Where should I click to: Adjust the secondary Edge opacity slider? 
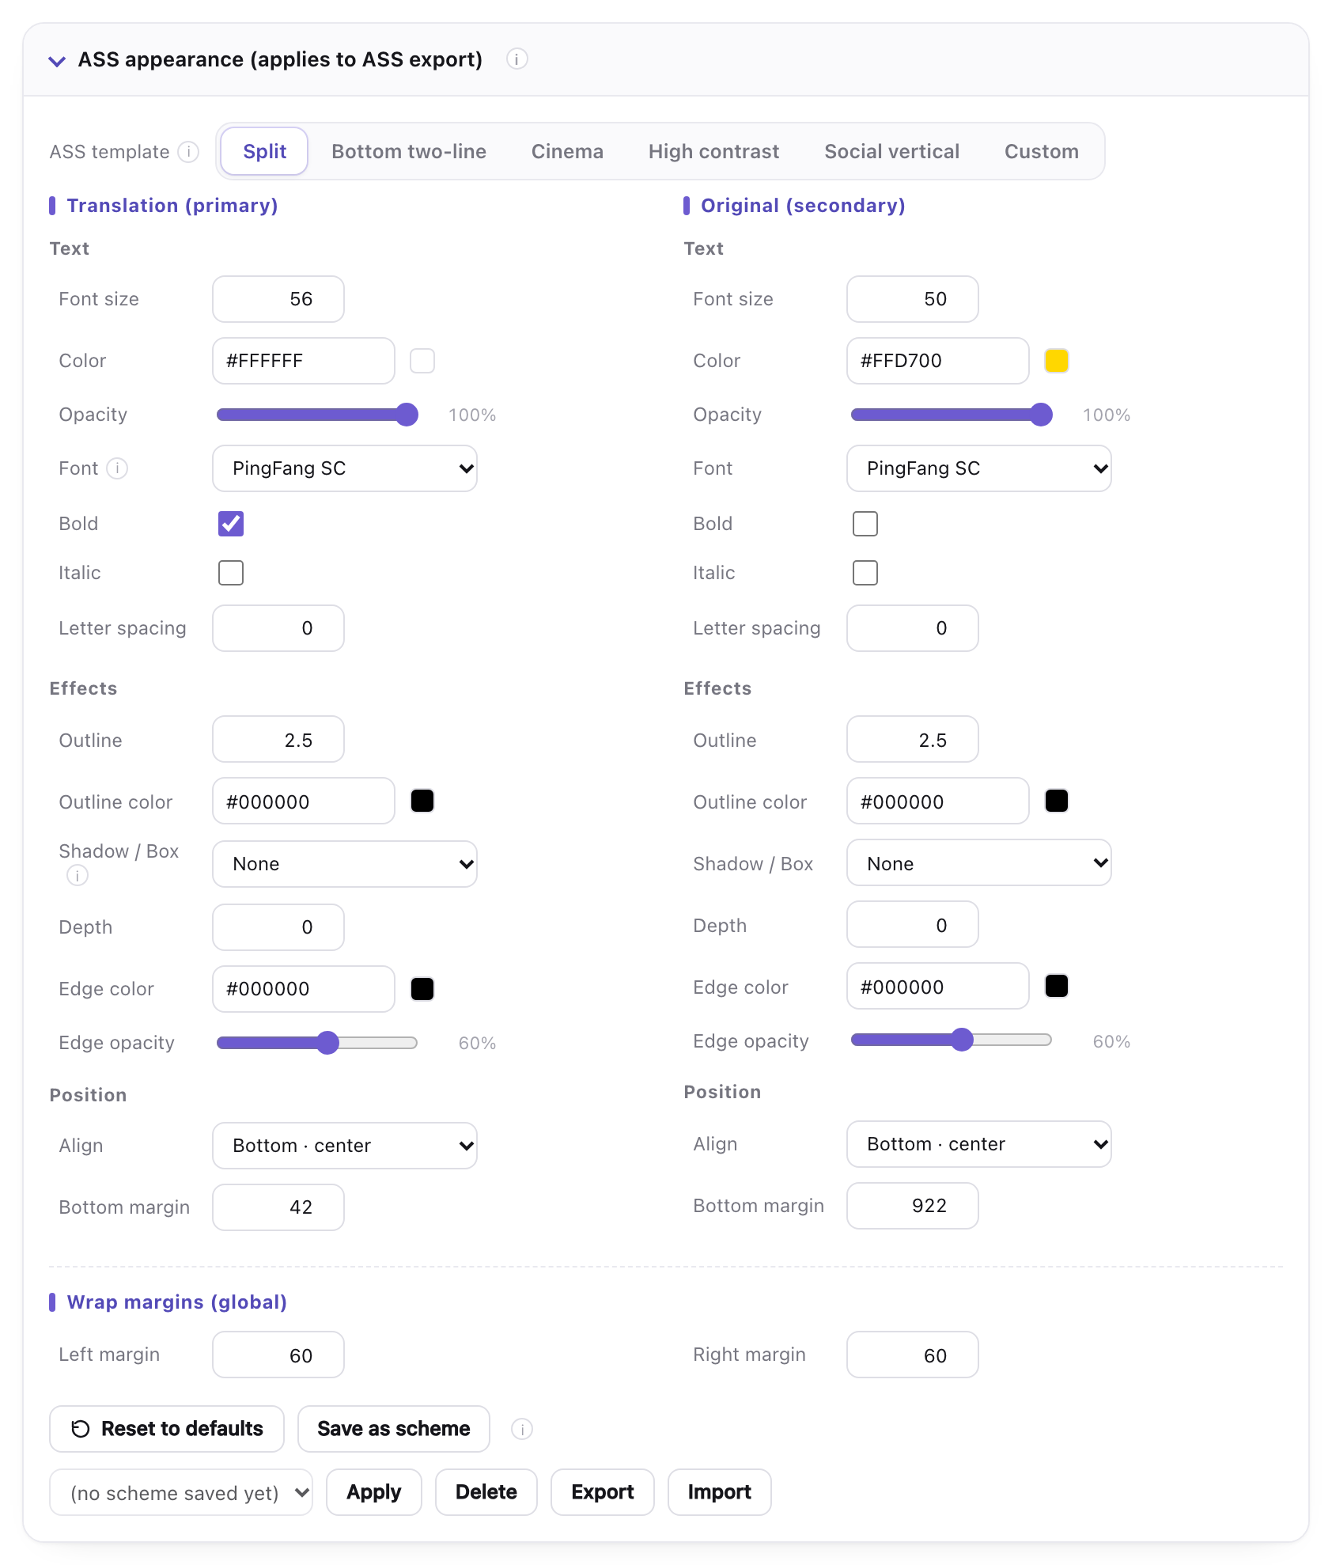(952, 1040)
